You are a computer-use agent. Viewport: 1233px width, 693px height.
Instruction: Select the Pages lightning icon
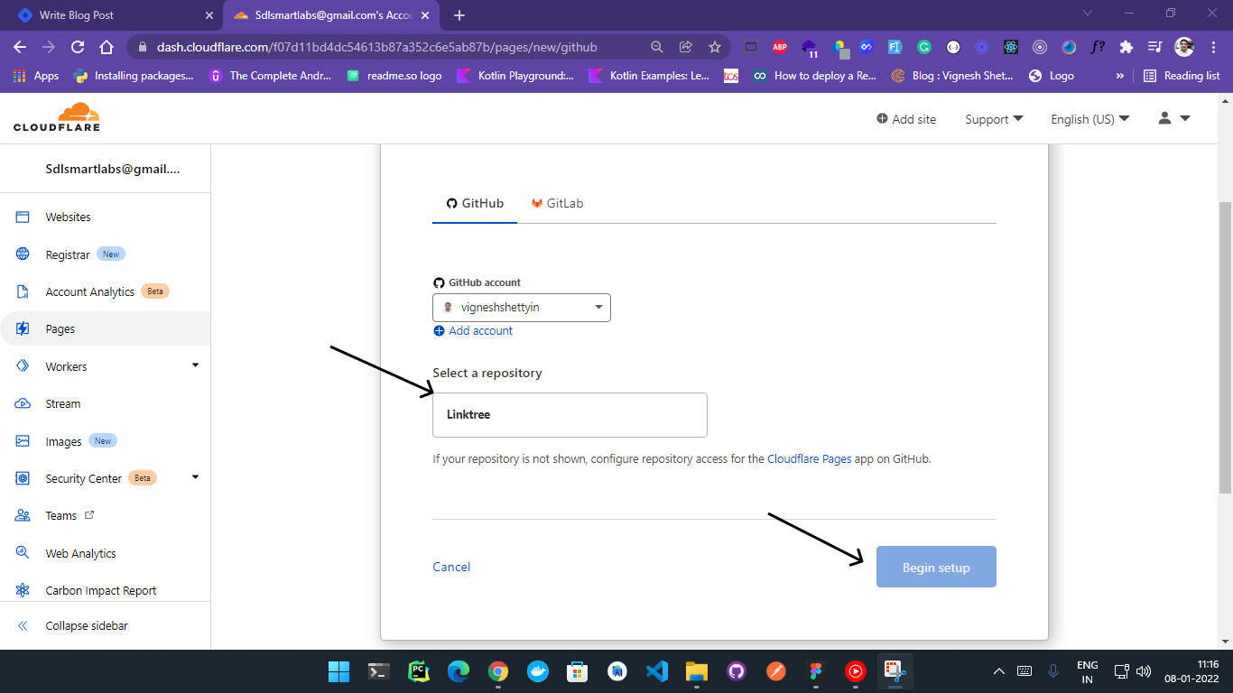coord(23,329)
